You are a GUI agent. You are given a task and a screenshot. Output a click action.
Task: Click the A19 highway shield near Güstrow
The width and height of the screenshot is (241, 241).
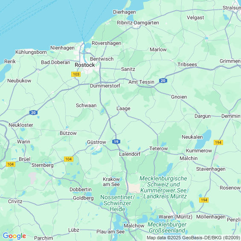116,142
